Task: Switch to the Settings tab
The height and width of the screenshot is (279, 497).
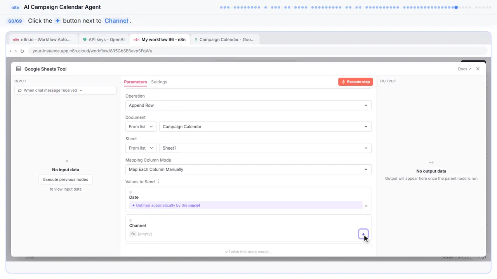Action: [159, 82]
